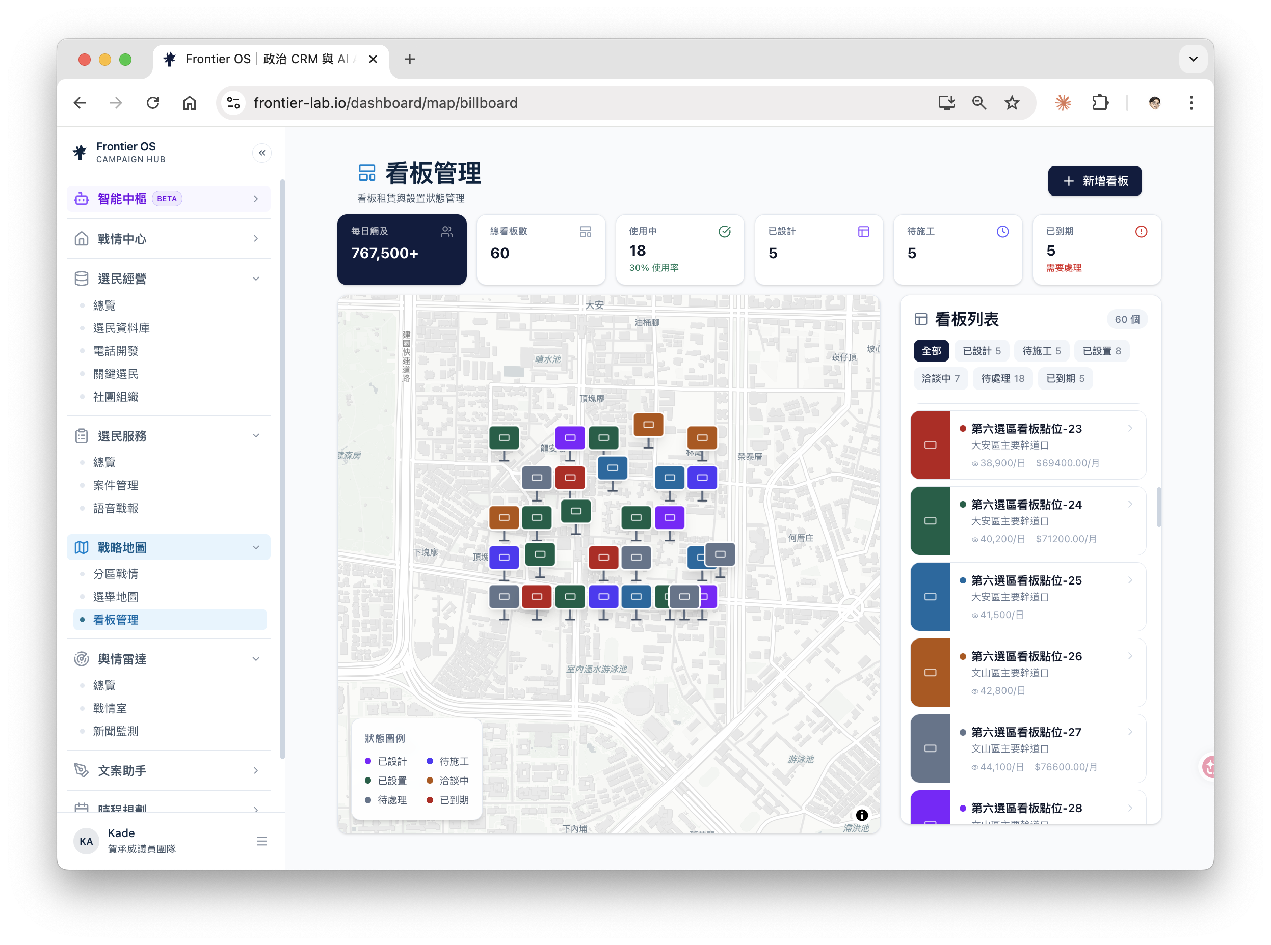Screen dimensions: 1271x945
Task: Filter list by 已到期 5
Action: point(1065,378)
